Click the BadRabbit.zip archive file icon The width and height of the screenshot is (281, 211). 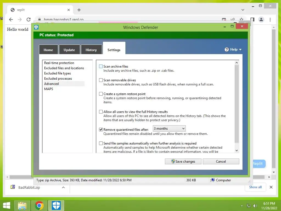[13, 187]
